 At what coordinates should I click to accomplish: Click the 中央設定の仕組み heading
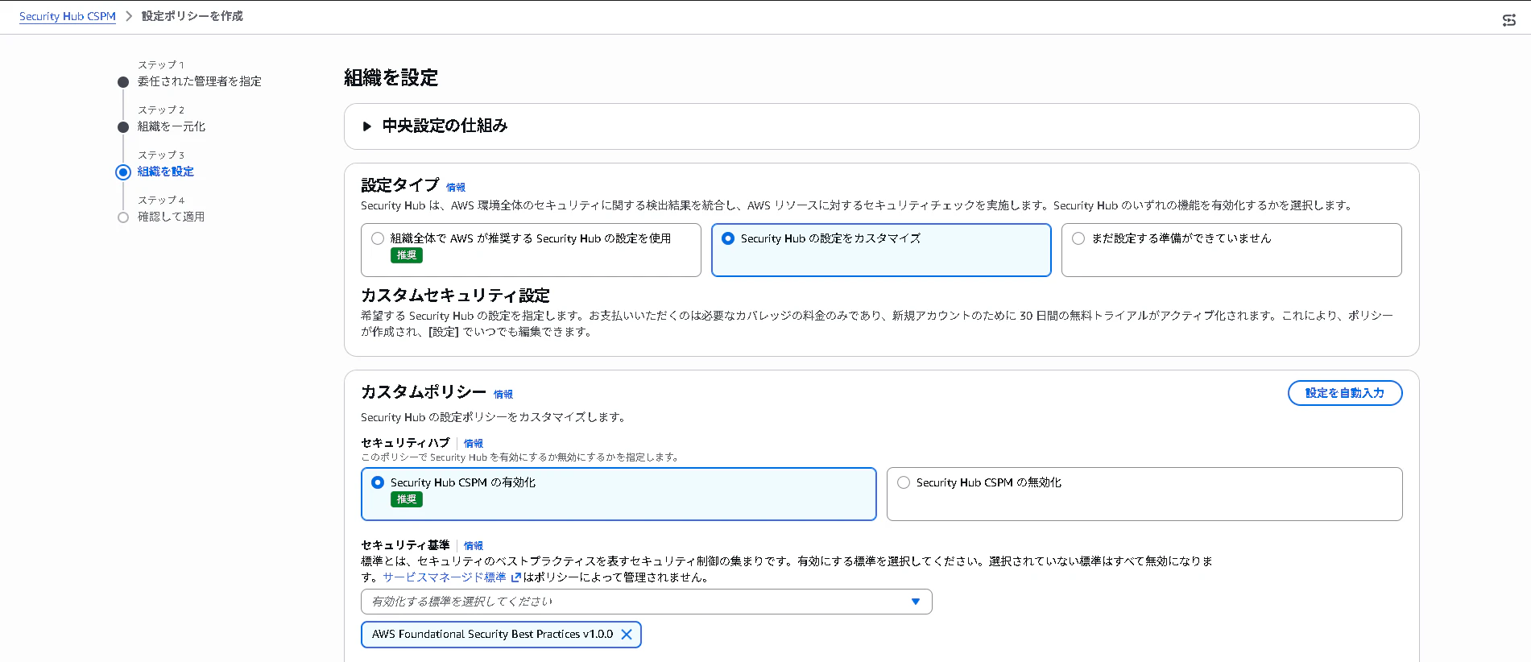point(445,126)
